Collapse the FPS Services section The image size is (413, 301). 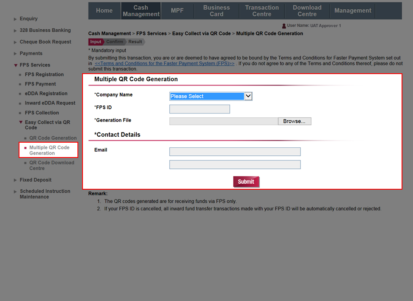pos(16,65)
